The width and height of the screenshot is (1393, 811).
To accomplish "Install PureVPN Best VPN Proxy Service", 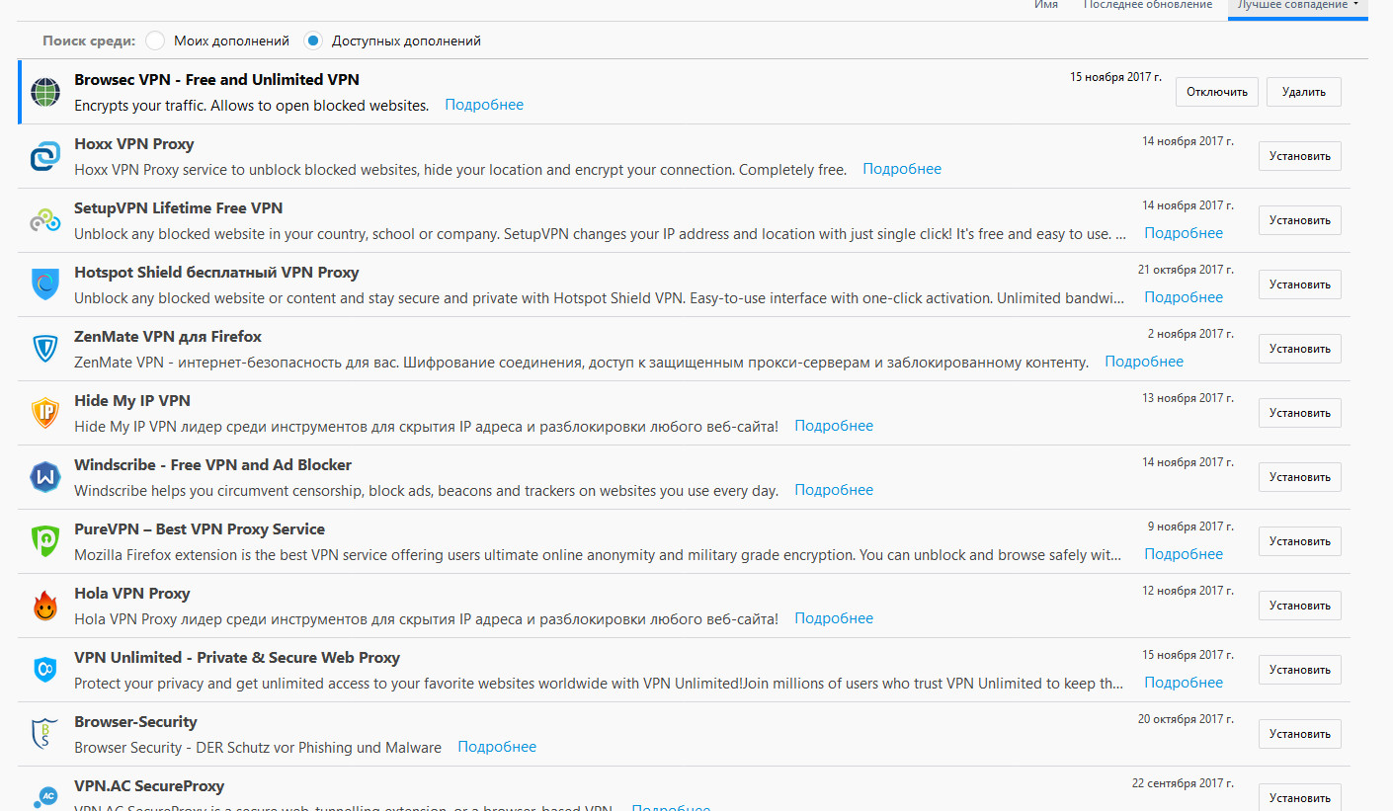I will (x=1300, y=541).
